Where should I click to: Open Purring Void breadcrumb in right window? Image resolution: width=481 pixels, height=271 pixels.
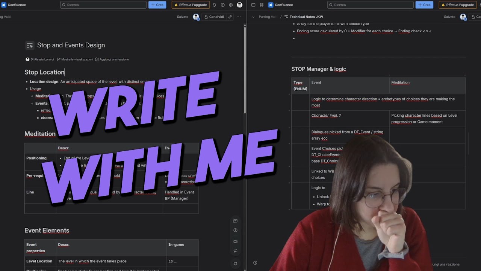click(x=268, y=17)
